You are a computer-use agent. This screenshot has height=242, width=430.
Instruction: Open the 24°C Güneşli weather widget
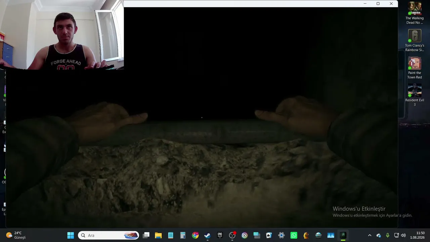[x=16, y=235]
